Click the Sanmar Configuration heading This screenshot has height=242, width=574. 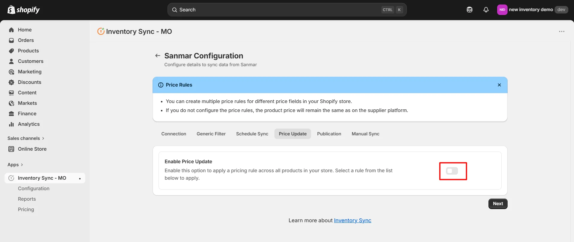click(x=204, y=56)
